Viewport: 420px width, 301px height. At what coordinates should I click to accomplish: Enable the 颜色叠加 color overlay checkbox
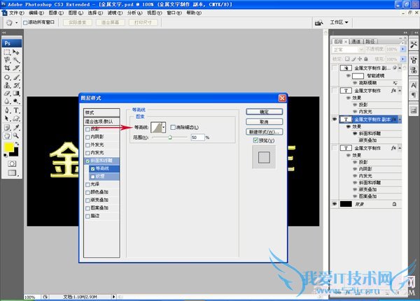click(87, 193)
